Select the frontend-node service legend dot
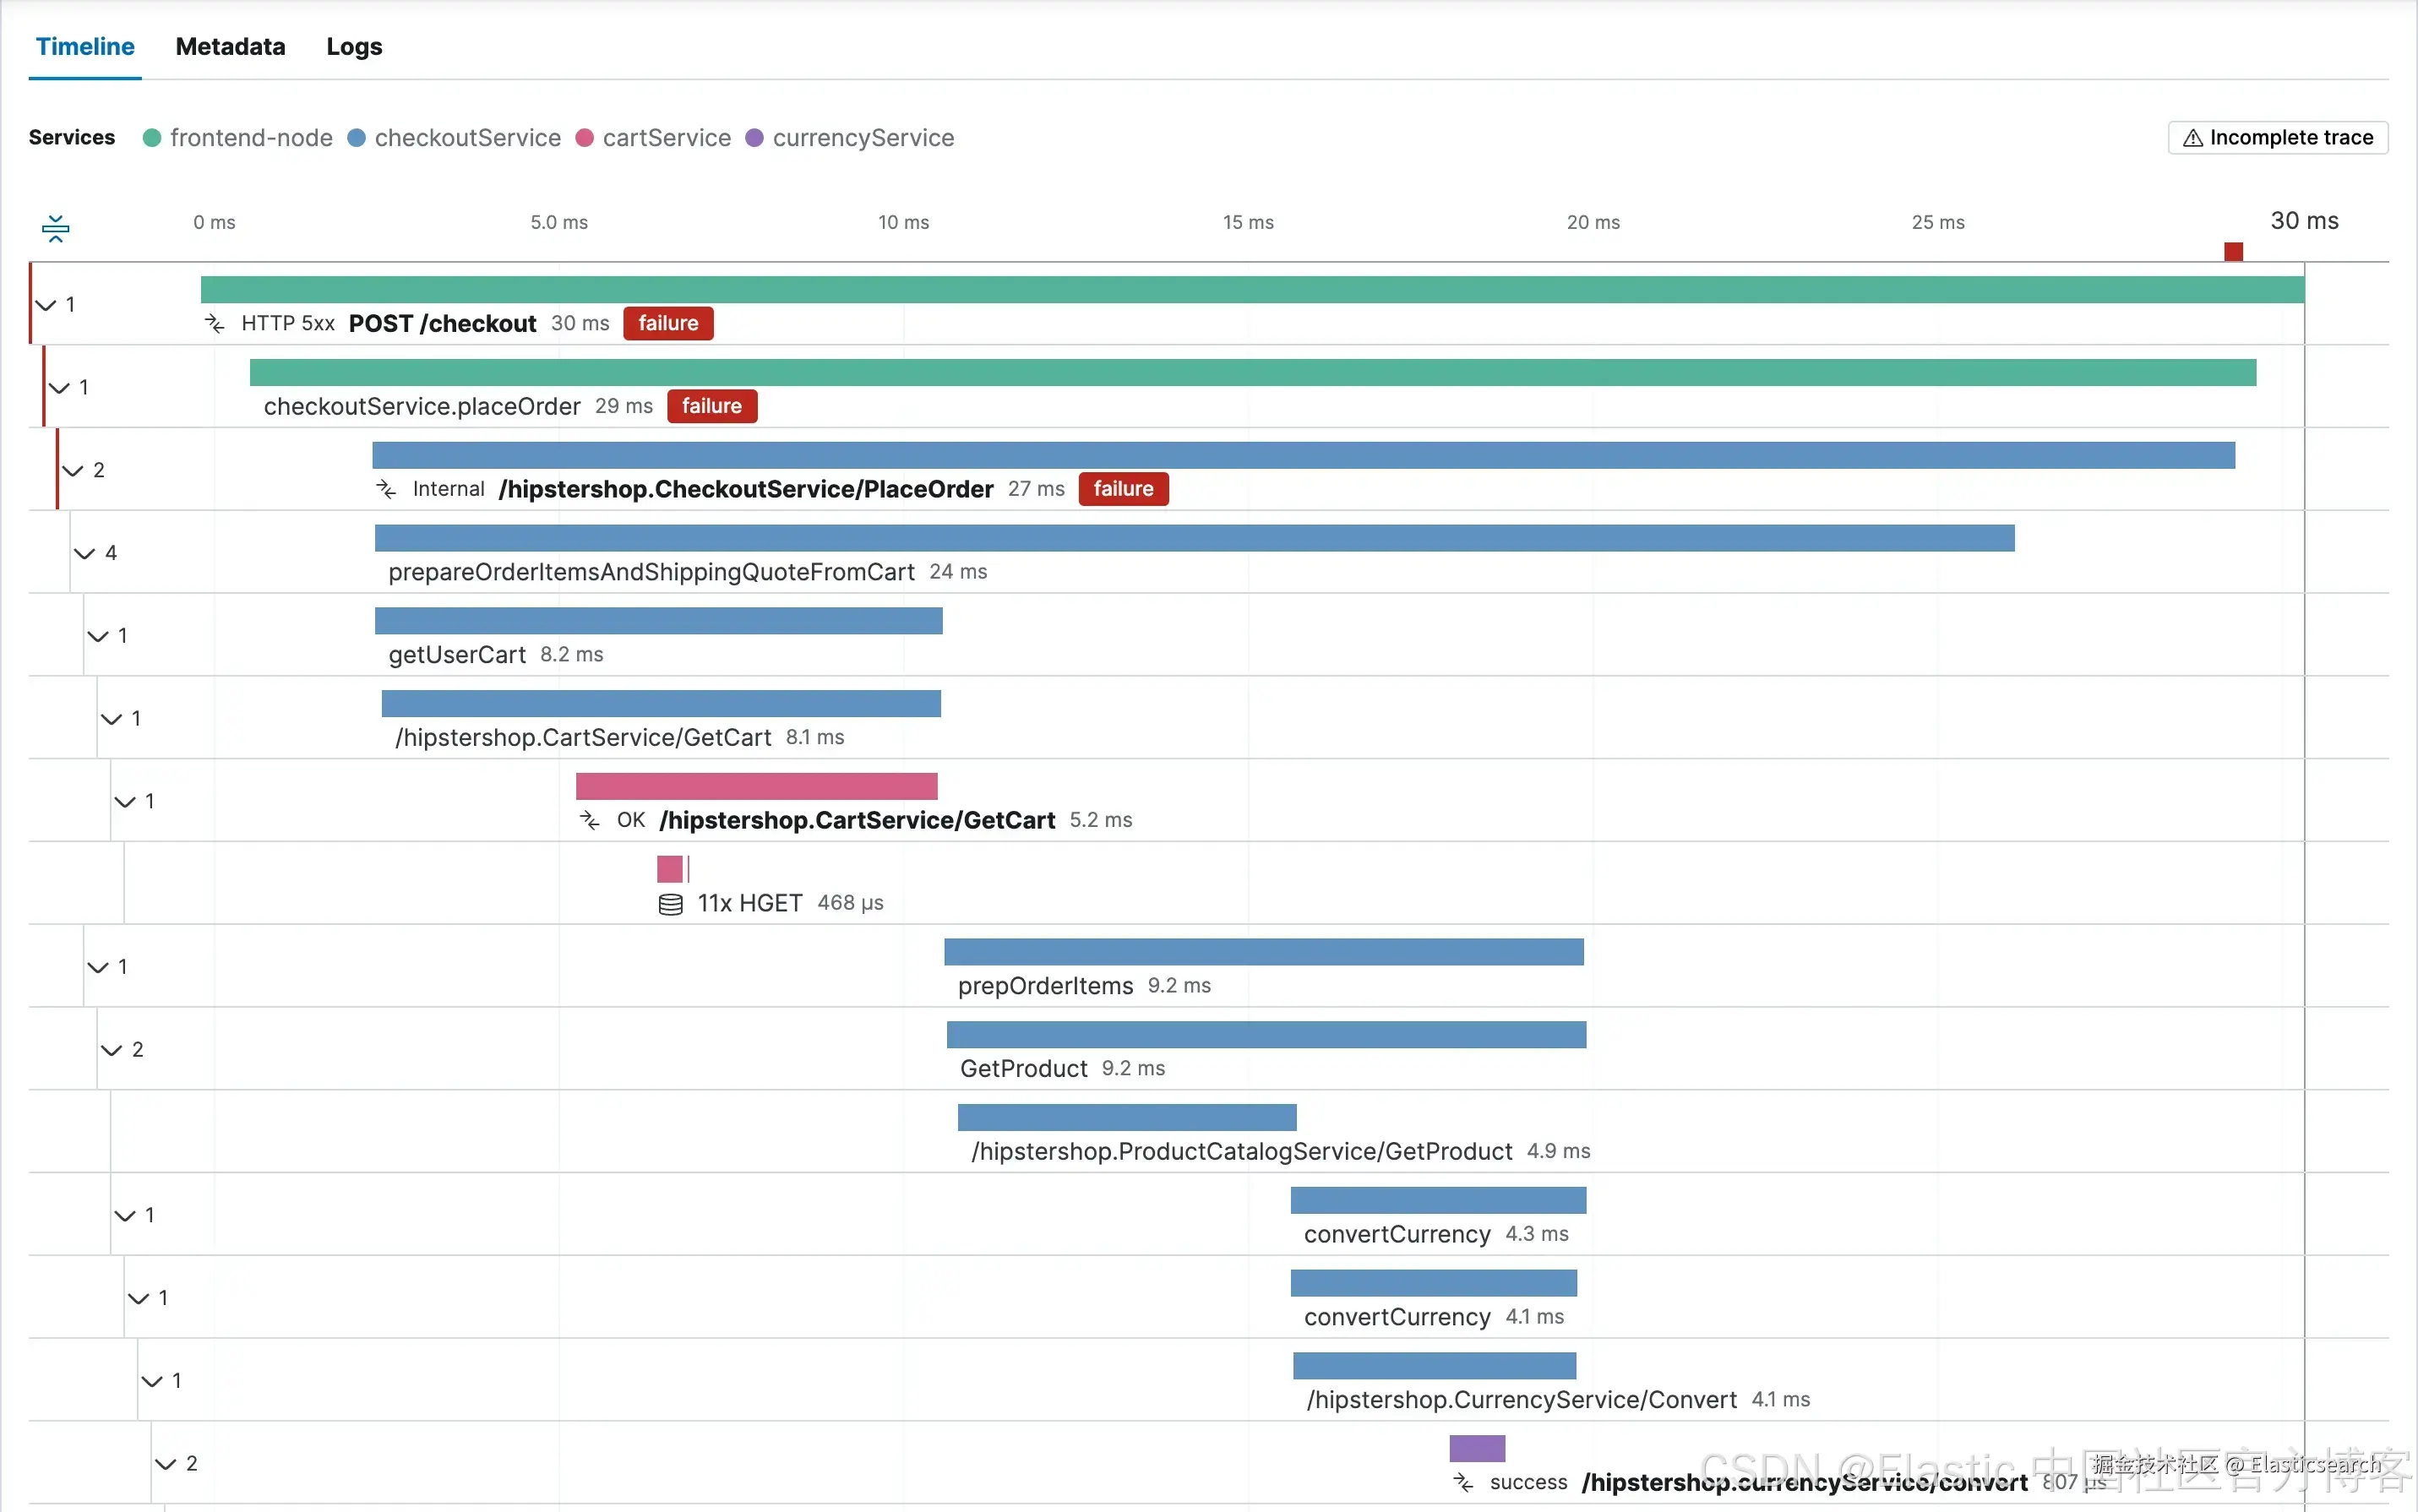 (x=152, y=138)
